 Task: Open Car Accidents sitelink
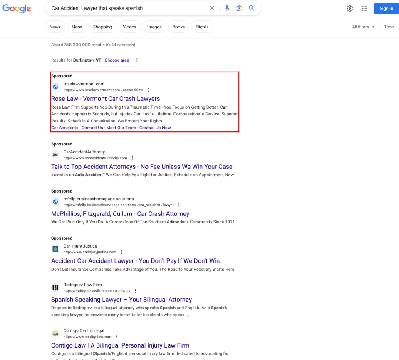pyautogui.click(x=64, y=127)
